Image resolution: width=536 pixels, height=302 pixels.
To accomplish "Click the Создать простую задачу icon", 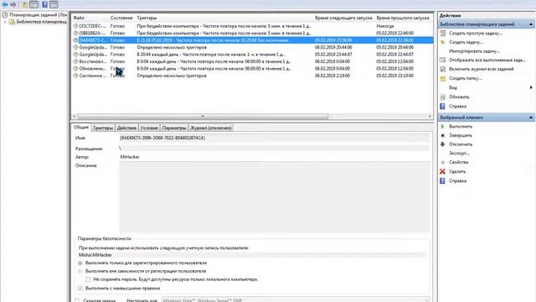I will pos(443,34).
